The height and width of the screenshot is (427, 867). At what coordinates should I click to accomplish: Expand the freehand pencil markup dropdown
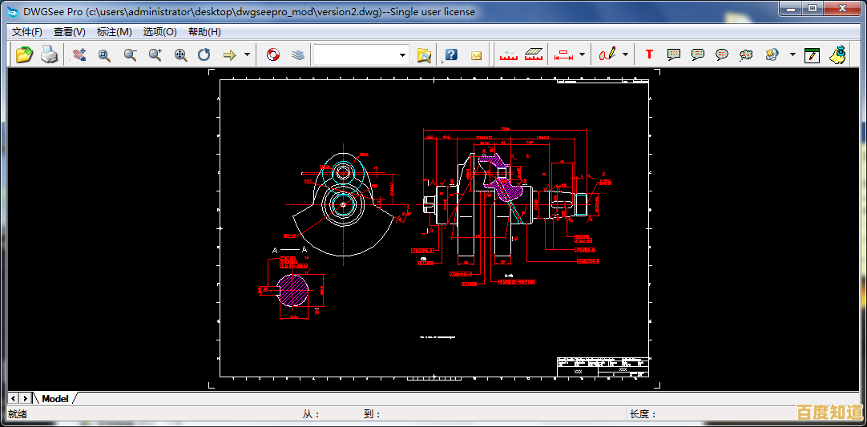click(625, 54)
